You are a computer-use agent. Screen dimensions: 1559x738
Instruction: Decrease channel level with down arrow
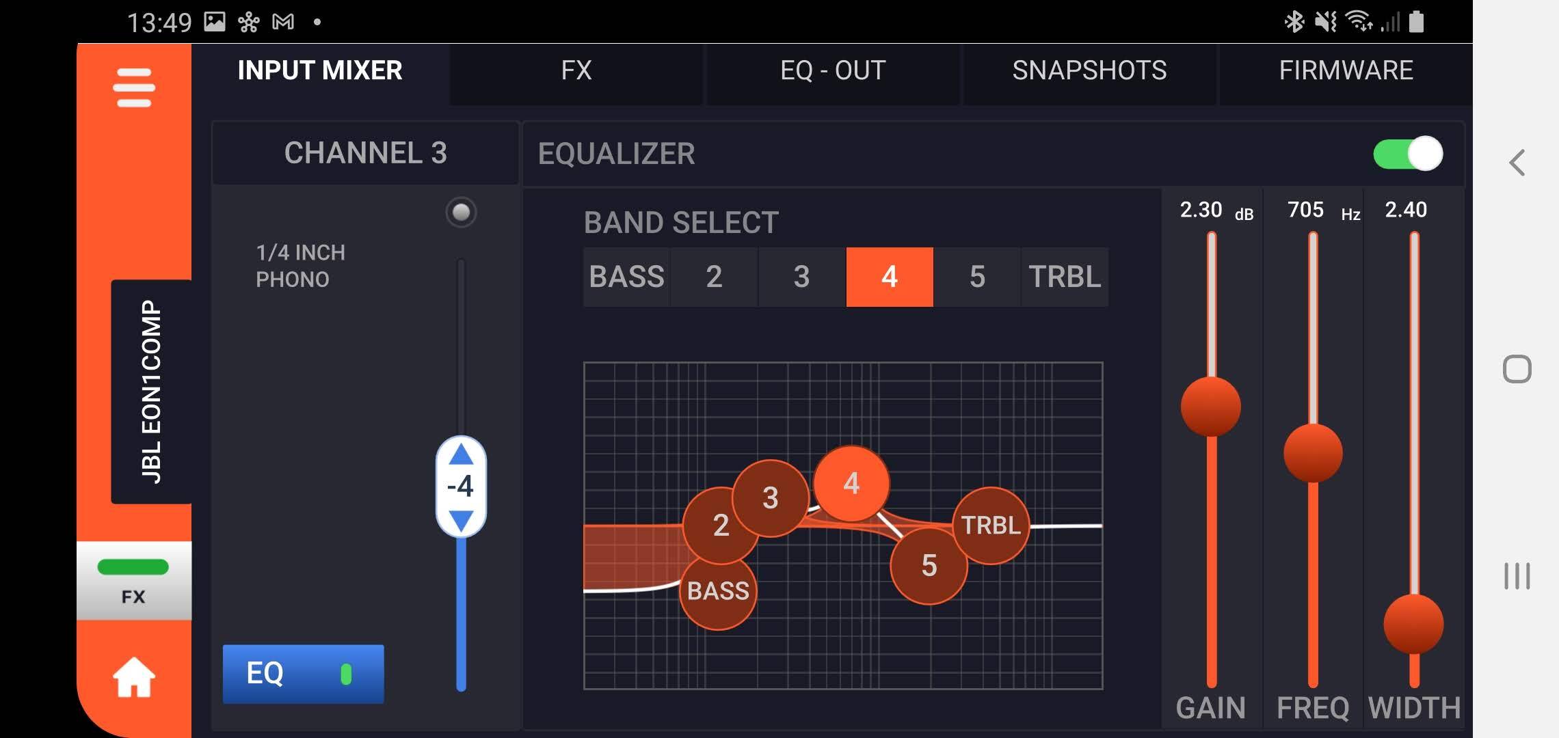tap(461, 521)
